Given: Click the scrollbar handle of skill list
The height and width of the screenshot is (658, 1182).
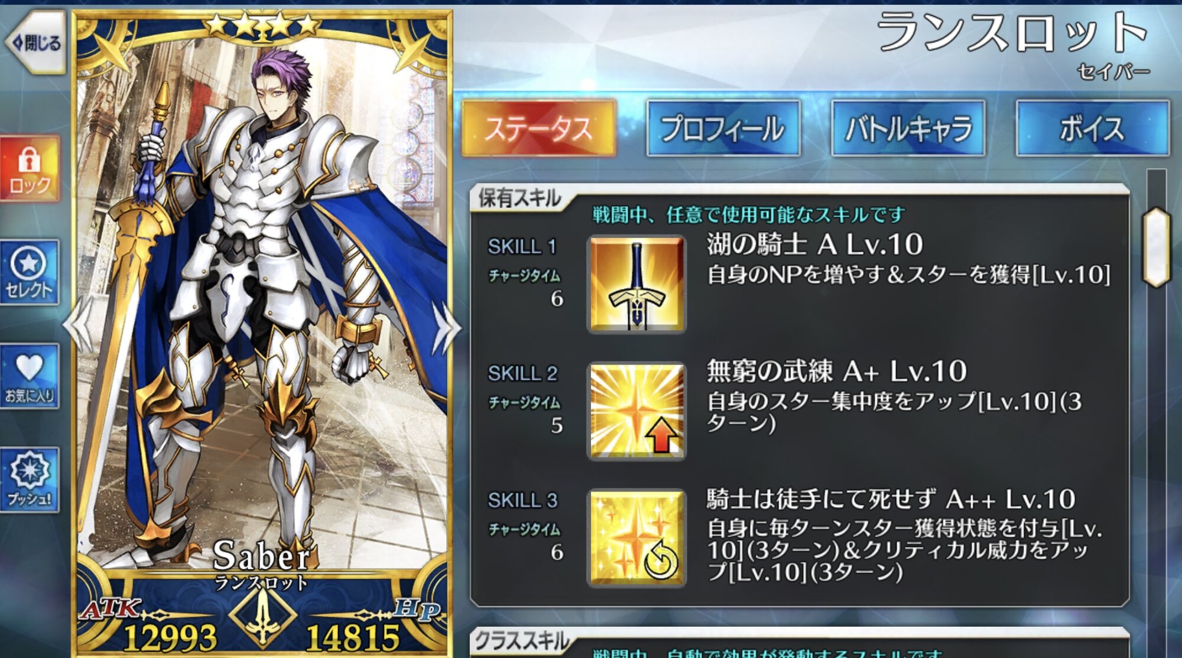Looking at the screenshot, I should 1157,247.
